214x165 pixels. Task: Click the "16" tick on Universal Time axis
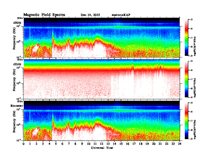[x=128, y=144]
